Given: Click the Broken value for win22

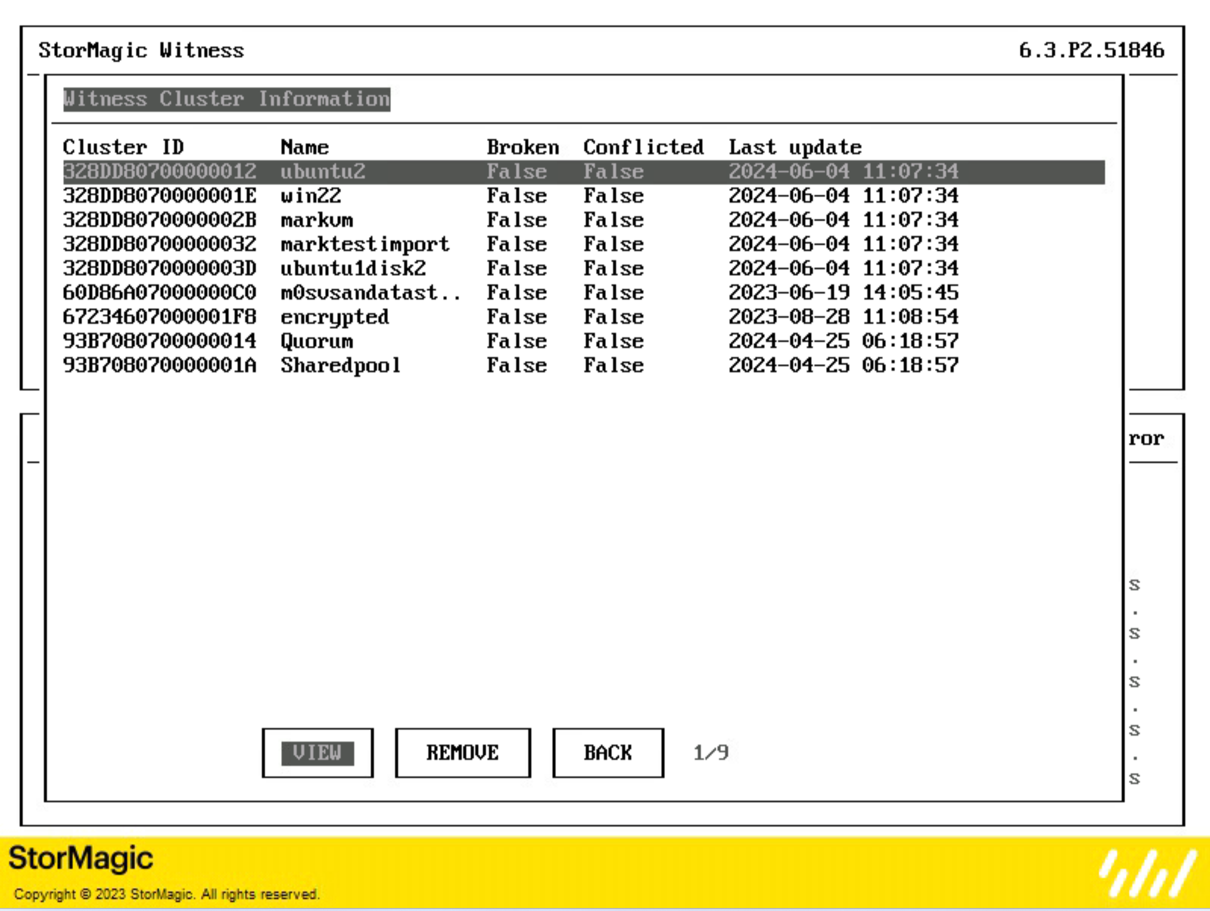Looking at the screenshot, I should 517,196.
